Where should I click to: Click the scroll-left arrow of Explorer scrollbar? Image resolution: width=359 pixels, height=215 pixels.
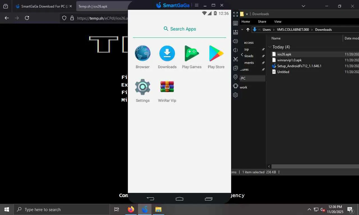point(269,166)
